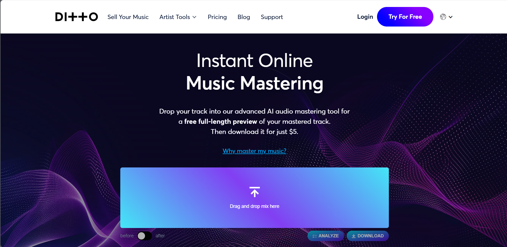Click the globe language icon
Image resolution: width=507 pixels, height=247 pixels.
pyautogui.click(x=443, y=17)
